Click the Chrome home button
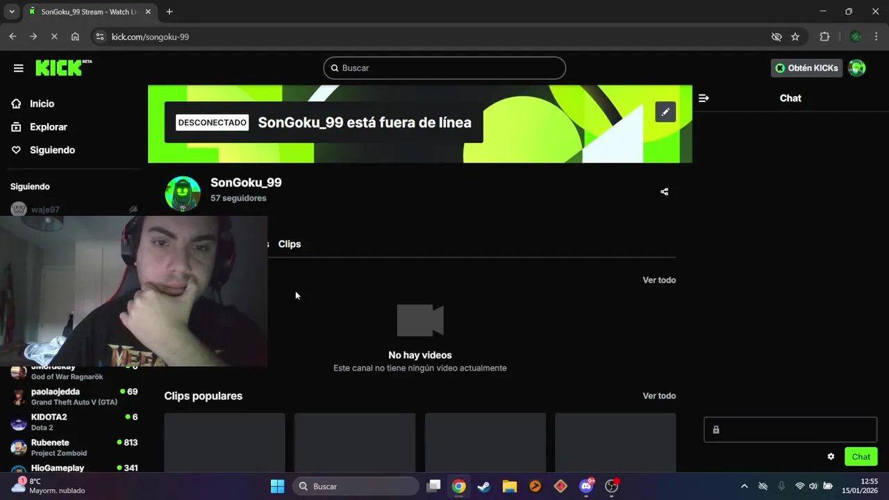 [75, 37]
